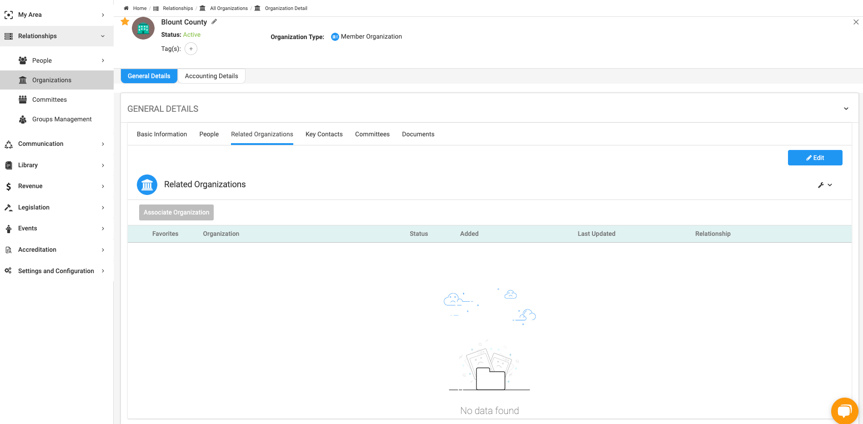Screen dimensions: 863x424
Task: Select Organizations in the sidebar
Action: (57, 80)
